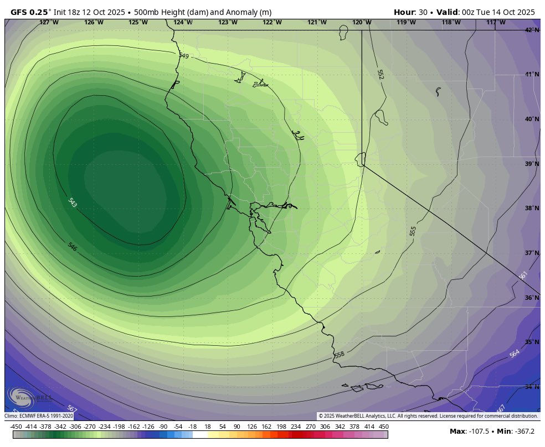Viewport: 545px width, 447px height.
Task: Click the 40°N latitude label
Action: click(x=532, y=119)
